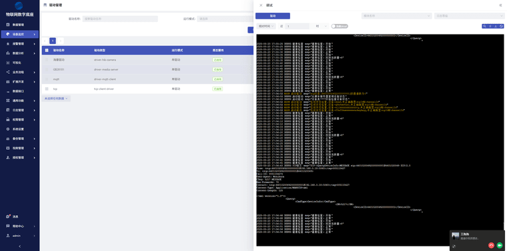Click the 报警管理 bell icon
The height and width of the screenshot is (251, 507).
8,43
